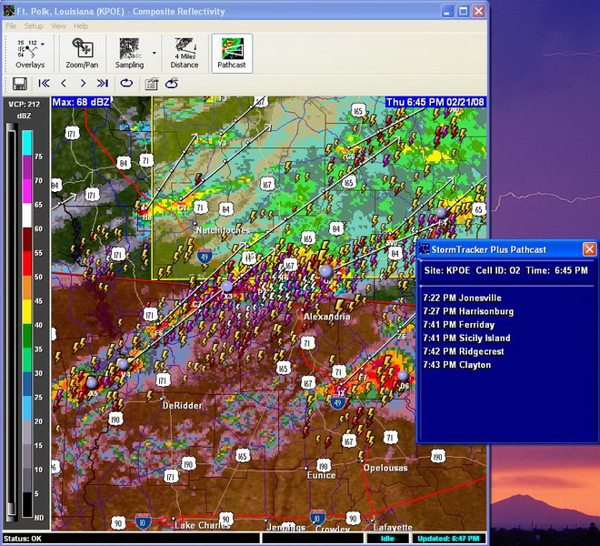Step back one radar frame
This screenshot has width=600, height=546.
(63, 84)
